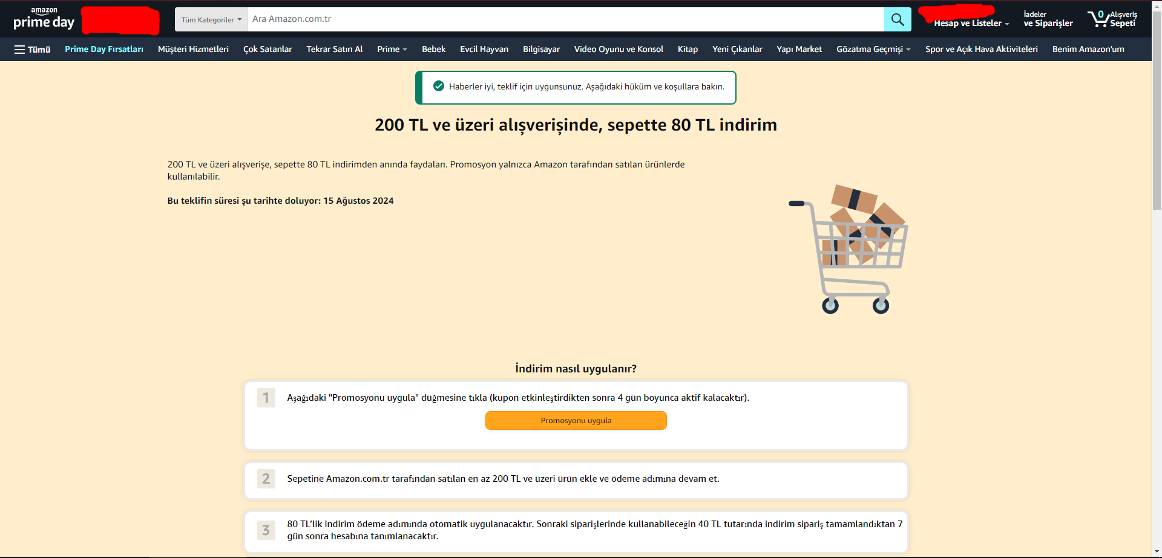Image resolution: width=1162 pixels, height=558 pixels.
Task: Open the Yapı Market category
Action: pos(799,50)
